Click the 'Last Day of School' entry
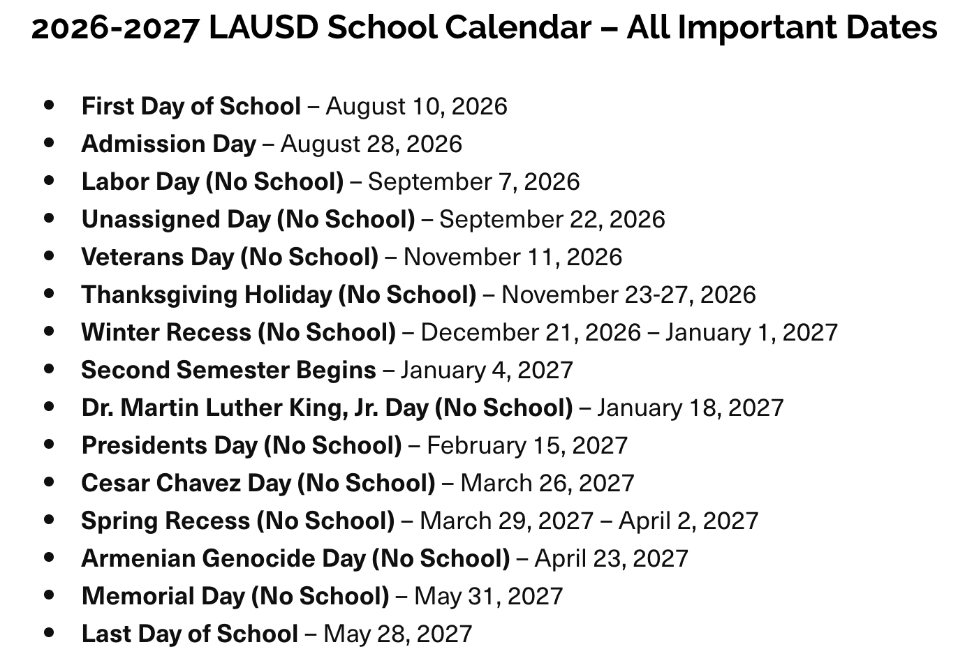The image size is (958, 663). [x=189, y=634]
